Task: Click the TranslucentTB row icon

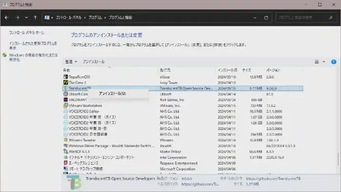Action: click(66, 88)
